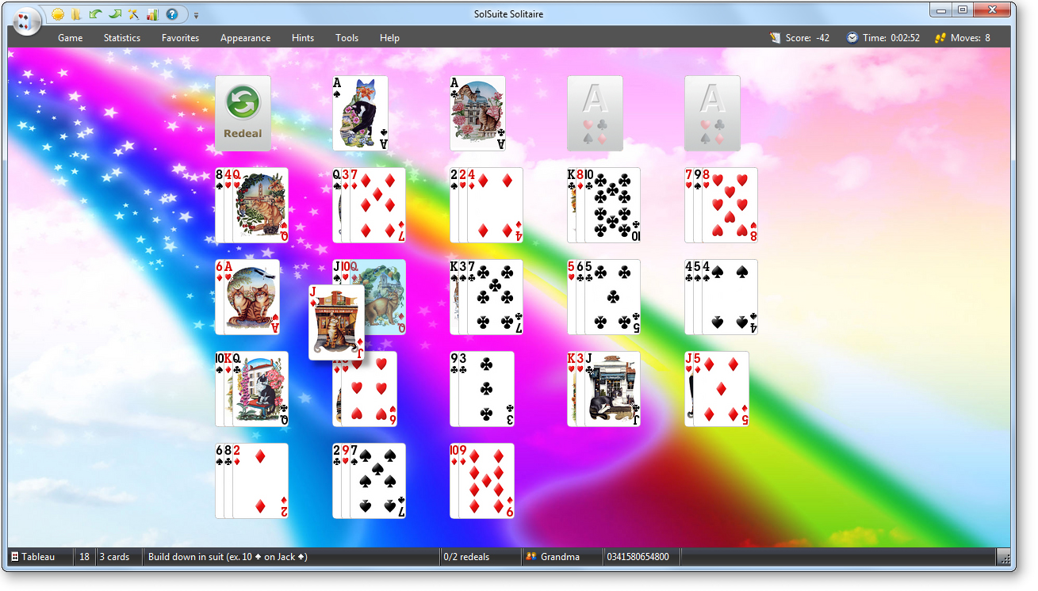Click the 0/2 redeals status section

[465, 556]
